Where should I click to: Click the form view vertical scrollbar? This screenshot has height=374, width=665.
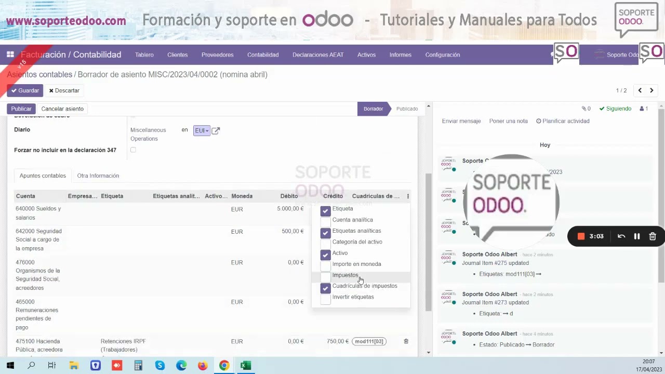[429, 242]
